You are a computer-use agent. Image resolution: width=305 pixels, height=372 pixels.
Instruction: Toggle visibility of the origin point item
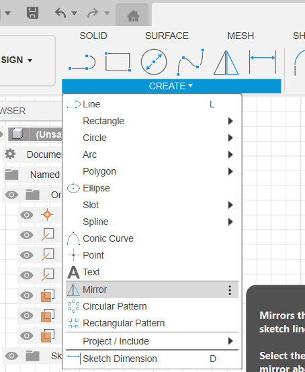(x=27, y=215)
